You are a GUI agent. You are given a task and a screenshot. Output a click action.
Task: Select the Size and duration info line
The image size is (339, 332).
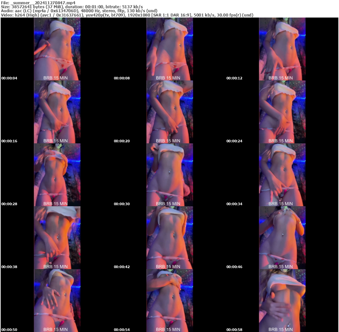pyautogui.click(x=72, y=7)
